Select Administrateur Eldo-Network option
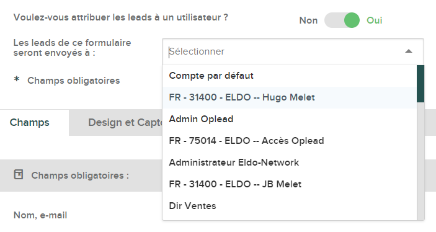The width and height of the screenshot is (436, 232). click(x=290, y=163)
